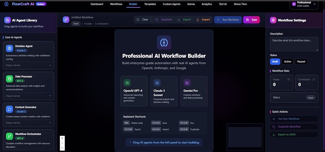Click the Claude 3 Sonnet robot icon
Screen dimensions: 325x152
point(157,83)
